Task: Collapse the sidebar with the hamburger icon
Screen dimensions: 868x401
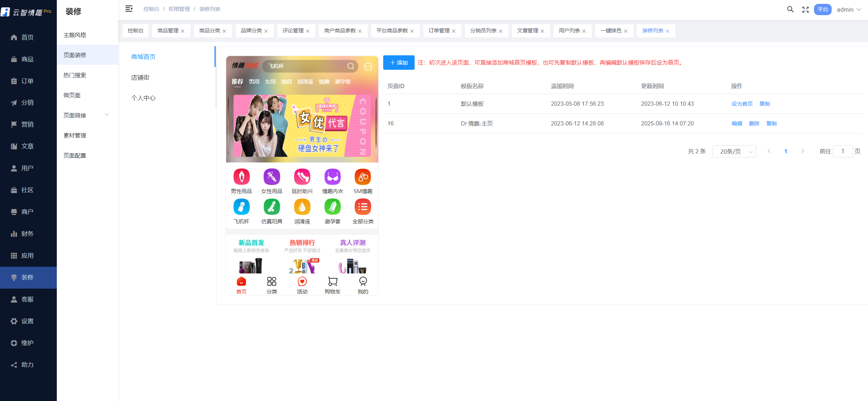Action: pyautogui.click(x=129, y=9)
